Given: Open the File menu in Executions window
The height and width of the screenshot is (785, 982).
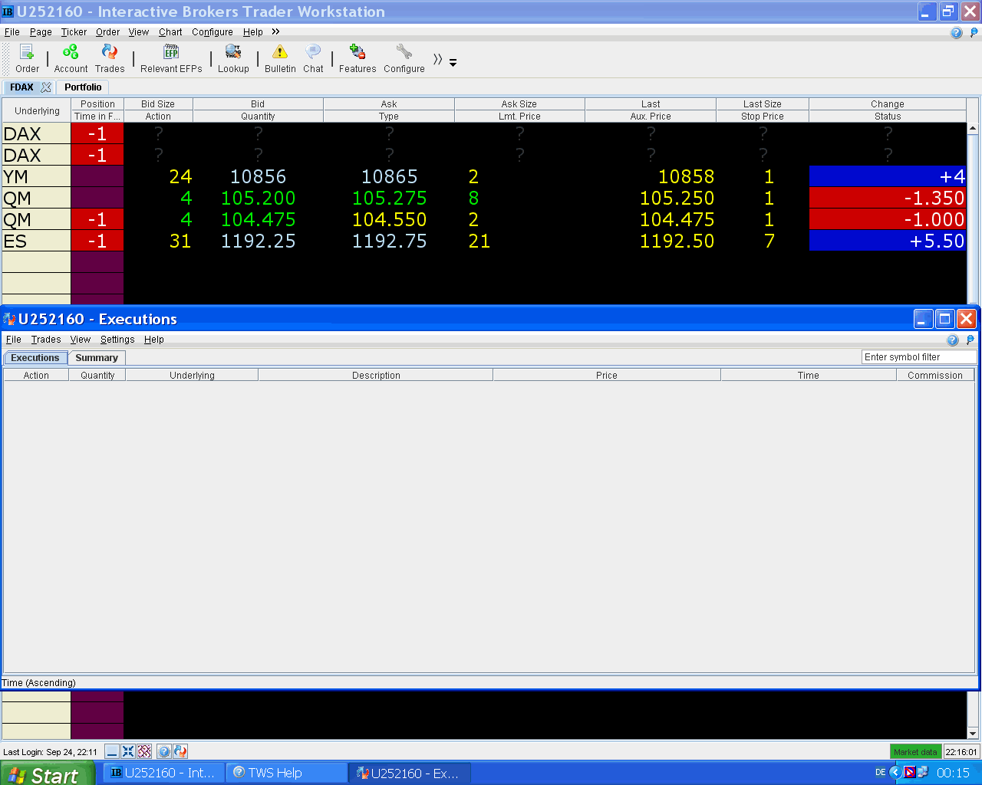Looking at the screenshot, I should 14,340.
